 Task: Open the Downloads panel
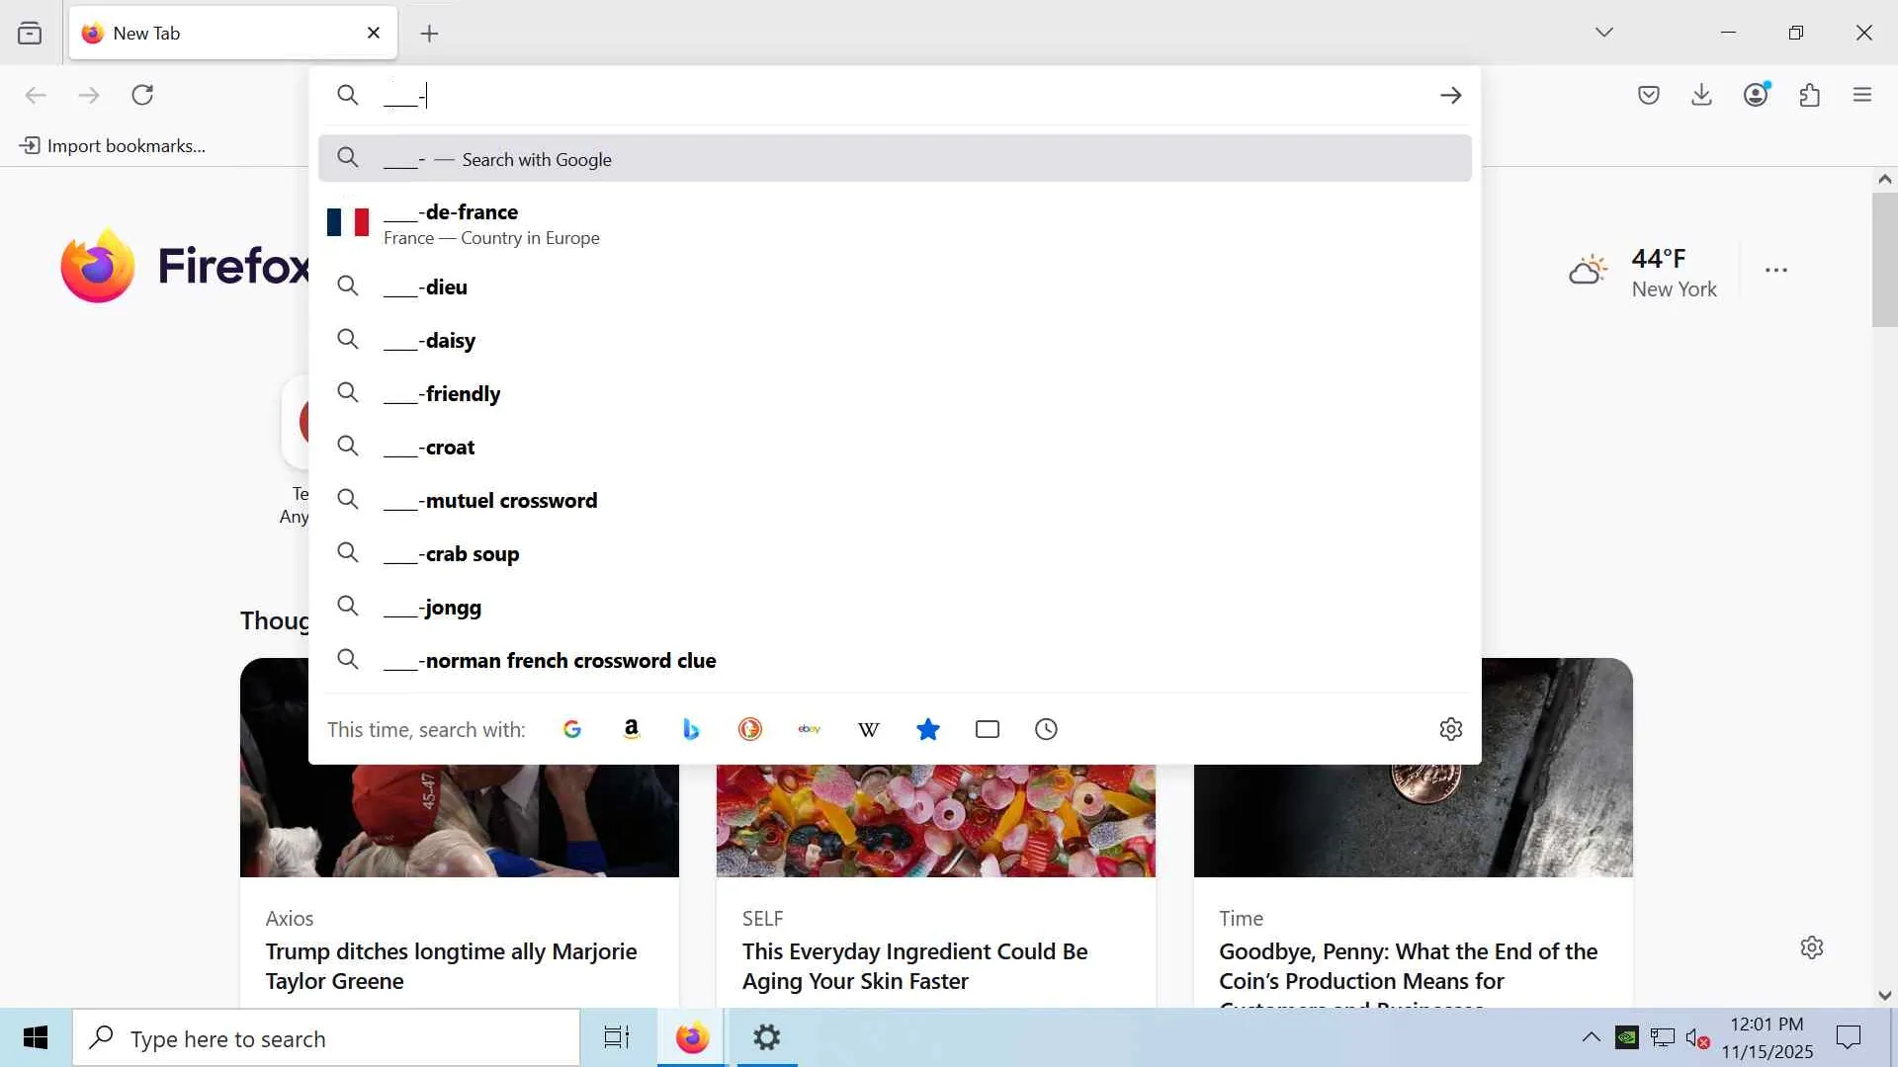coord(1701,95)
